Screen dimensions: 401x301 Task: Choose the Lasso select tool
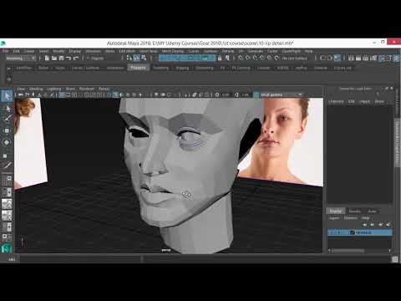point(8,109)
